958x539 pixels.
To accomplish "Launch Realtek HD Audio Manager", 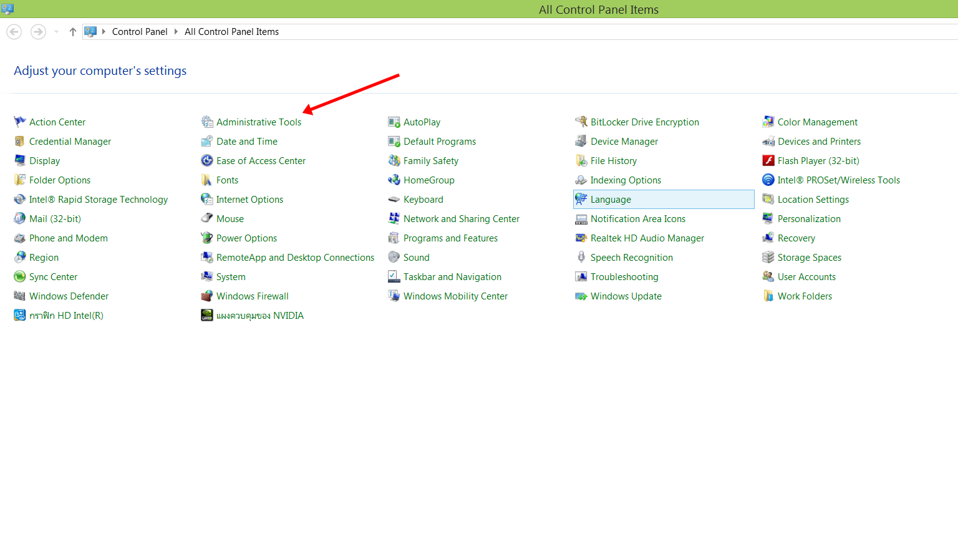I will [647, 238].
